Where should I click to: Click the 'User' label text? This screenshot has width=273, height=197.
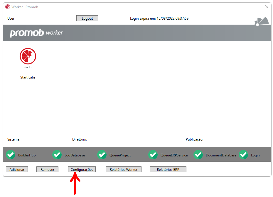coord(11,19)
